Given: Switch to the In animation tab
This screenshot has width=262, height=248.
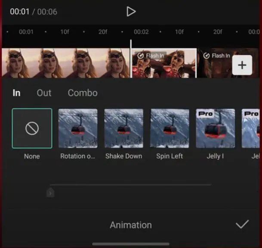Looking at the screenshot, I should click(16, 93).
